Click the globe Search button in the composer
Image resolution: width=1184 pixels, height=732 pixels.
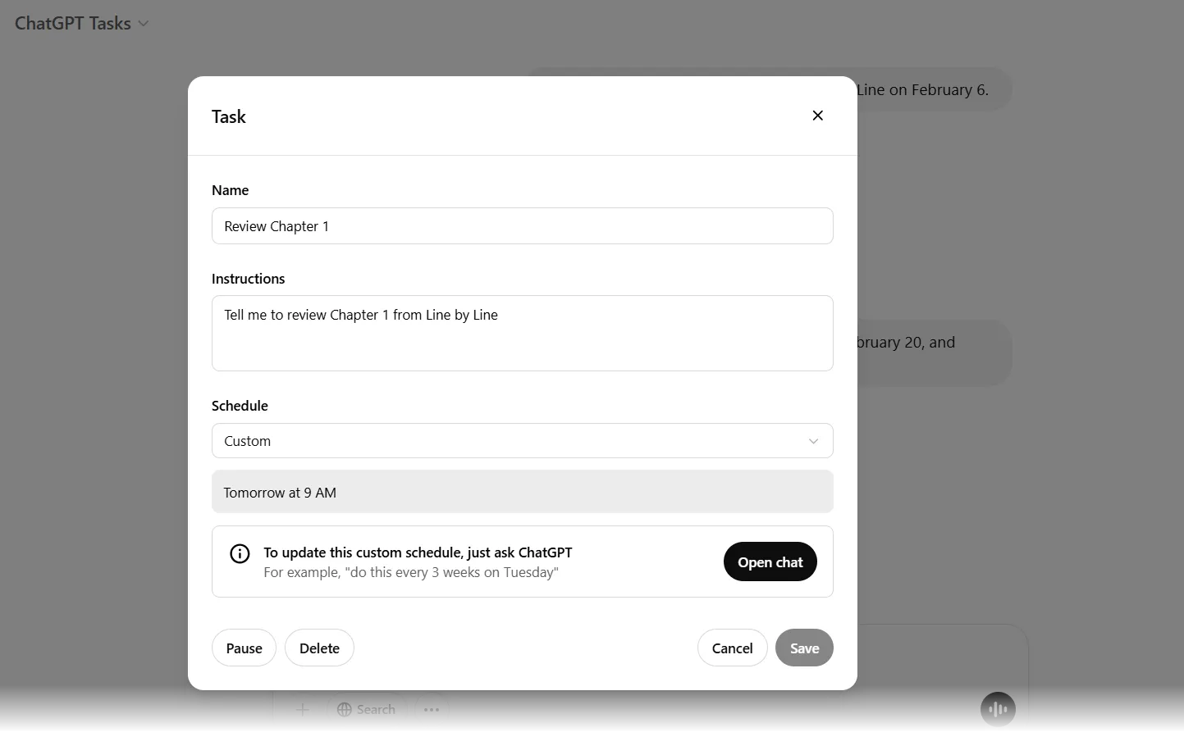pyautogui.click(x=367, y=710)
